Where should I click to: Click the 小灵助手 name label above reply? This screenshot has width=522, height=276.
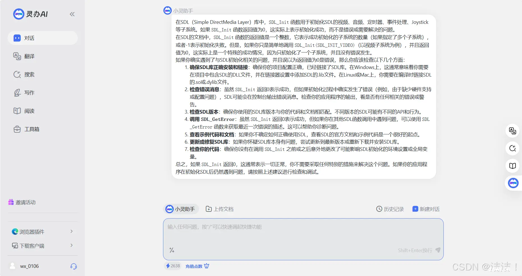point(183,11)
